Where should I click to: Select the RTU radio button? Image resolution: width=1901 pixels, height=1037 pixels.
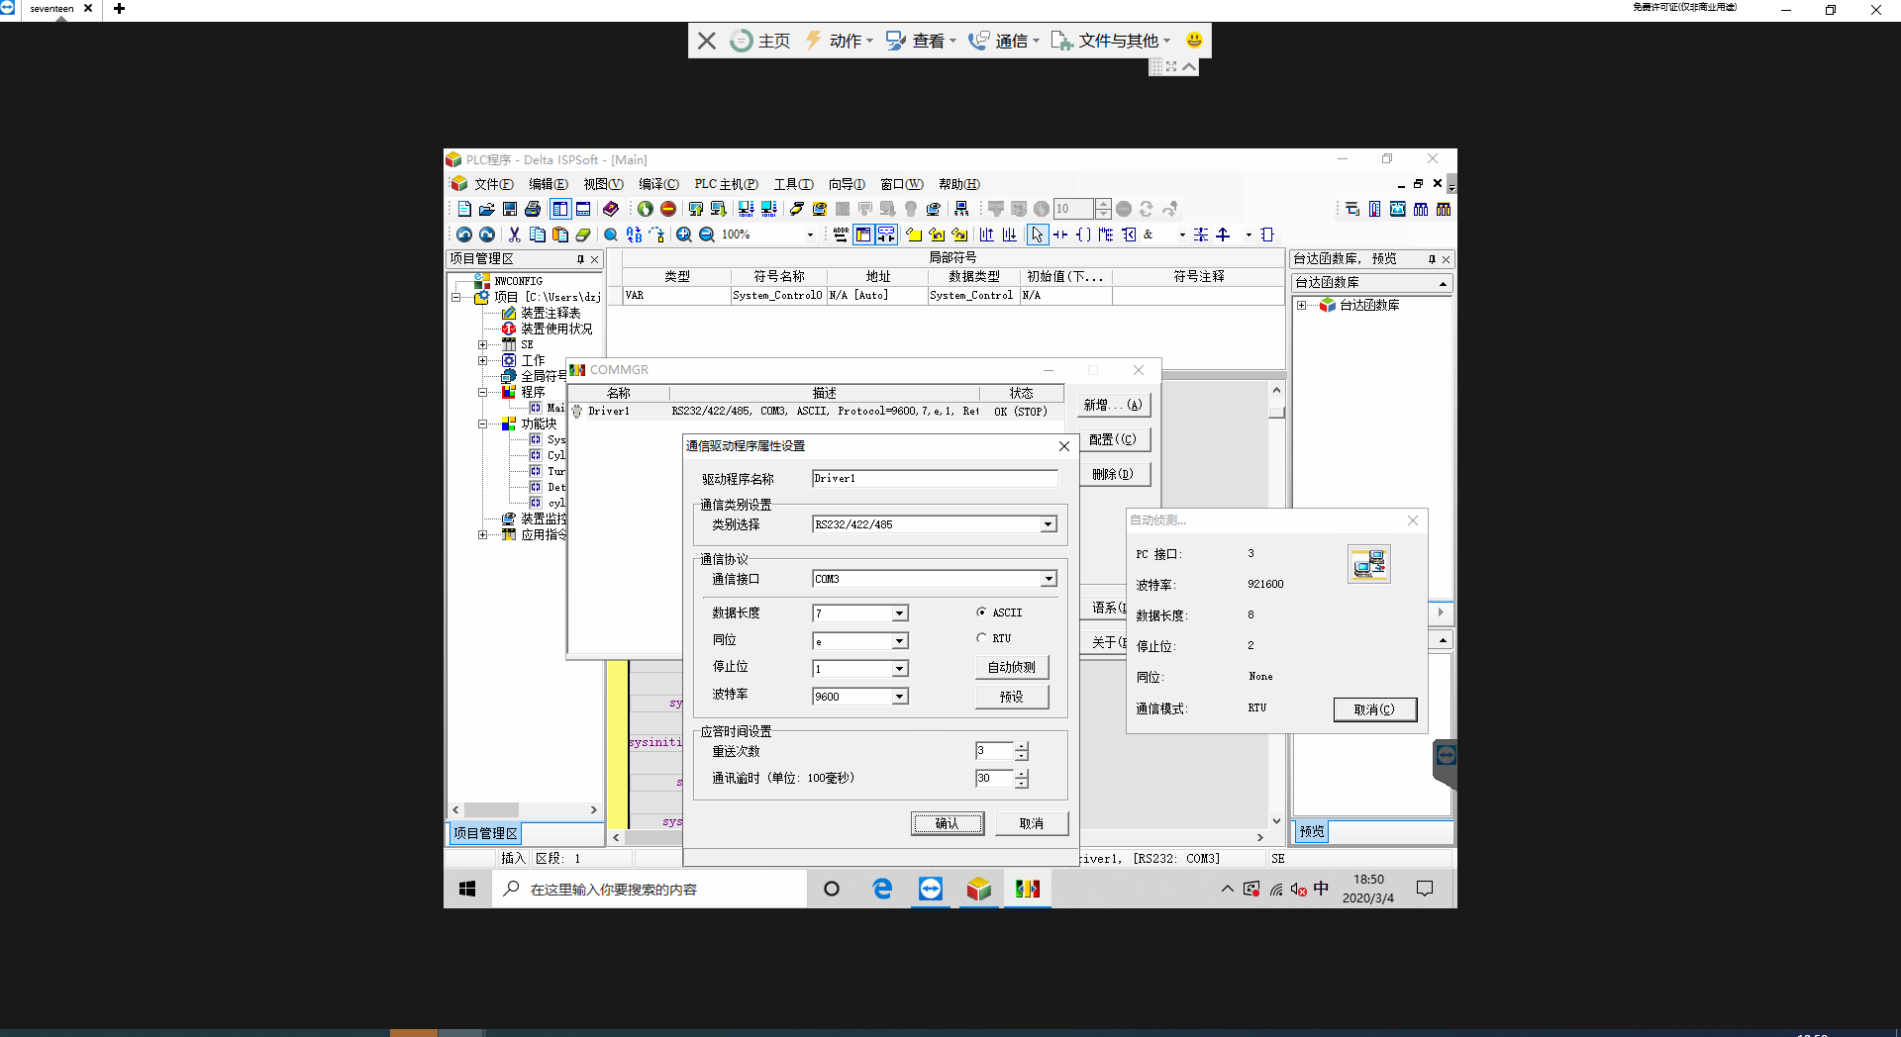tap(981, 638)
